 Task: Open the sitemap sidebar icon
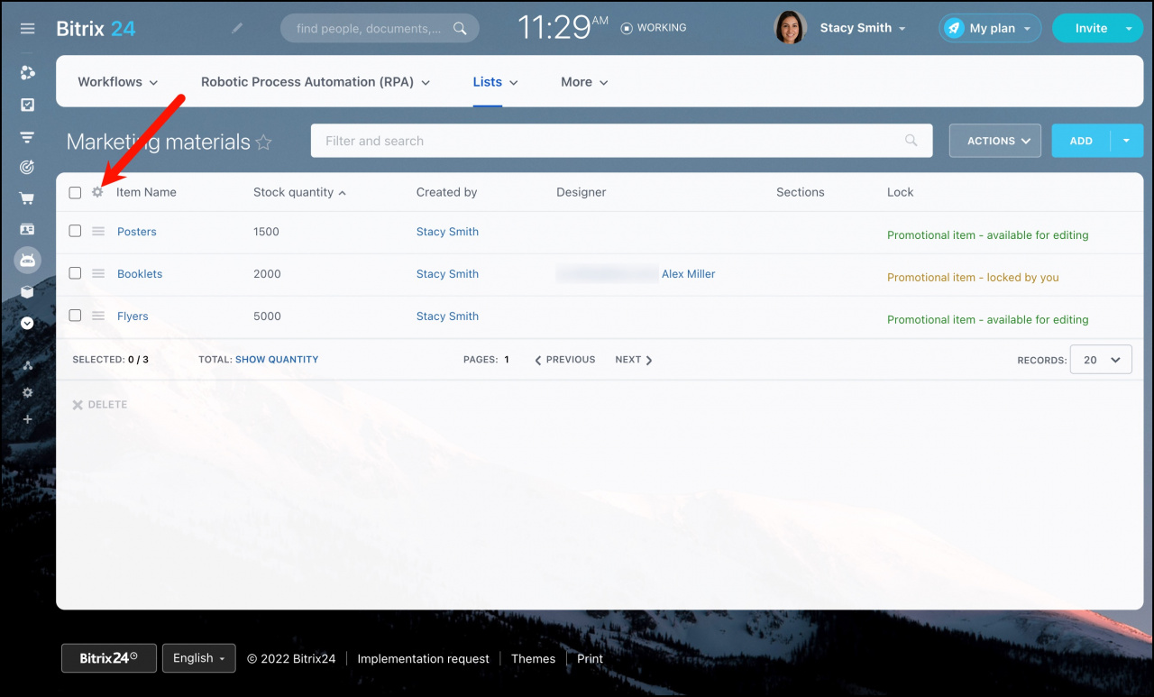28,365
